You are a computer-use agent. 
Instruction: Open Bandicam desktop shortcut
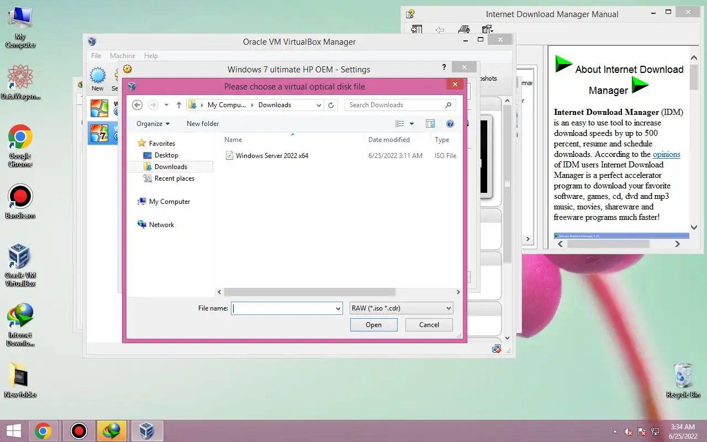point(20,202)
